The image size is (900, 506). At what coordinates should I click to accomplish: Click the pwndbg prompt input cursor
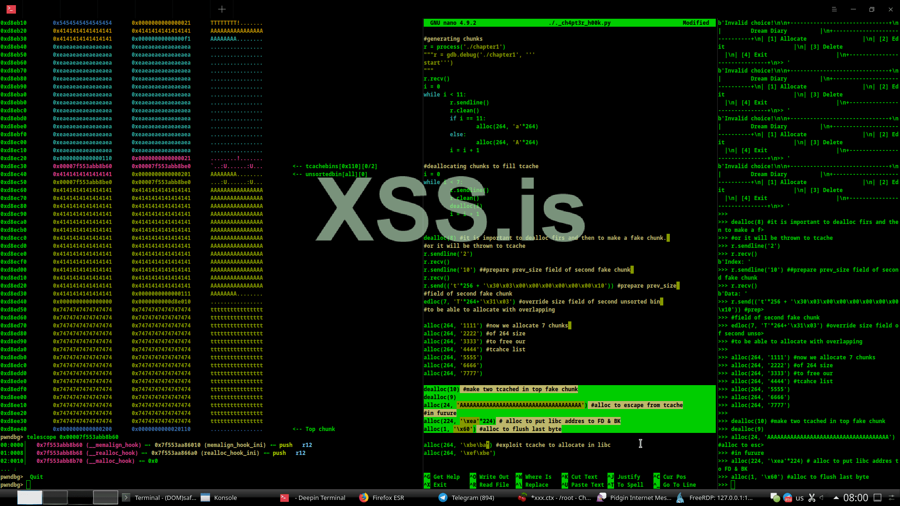[x=29, y=484]
